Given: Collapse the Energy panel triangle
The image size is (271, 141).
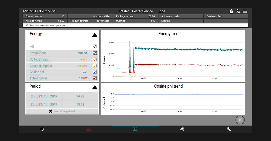Looking at the screenshot, I should pos(95,35).
